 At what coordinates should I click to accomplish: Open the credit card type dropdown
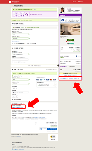pyautogui.click(x=19, y=88)
